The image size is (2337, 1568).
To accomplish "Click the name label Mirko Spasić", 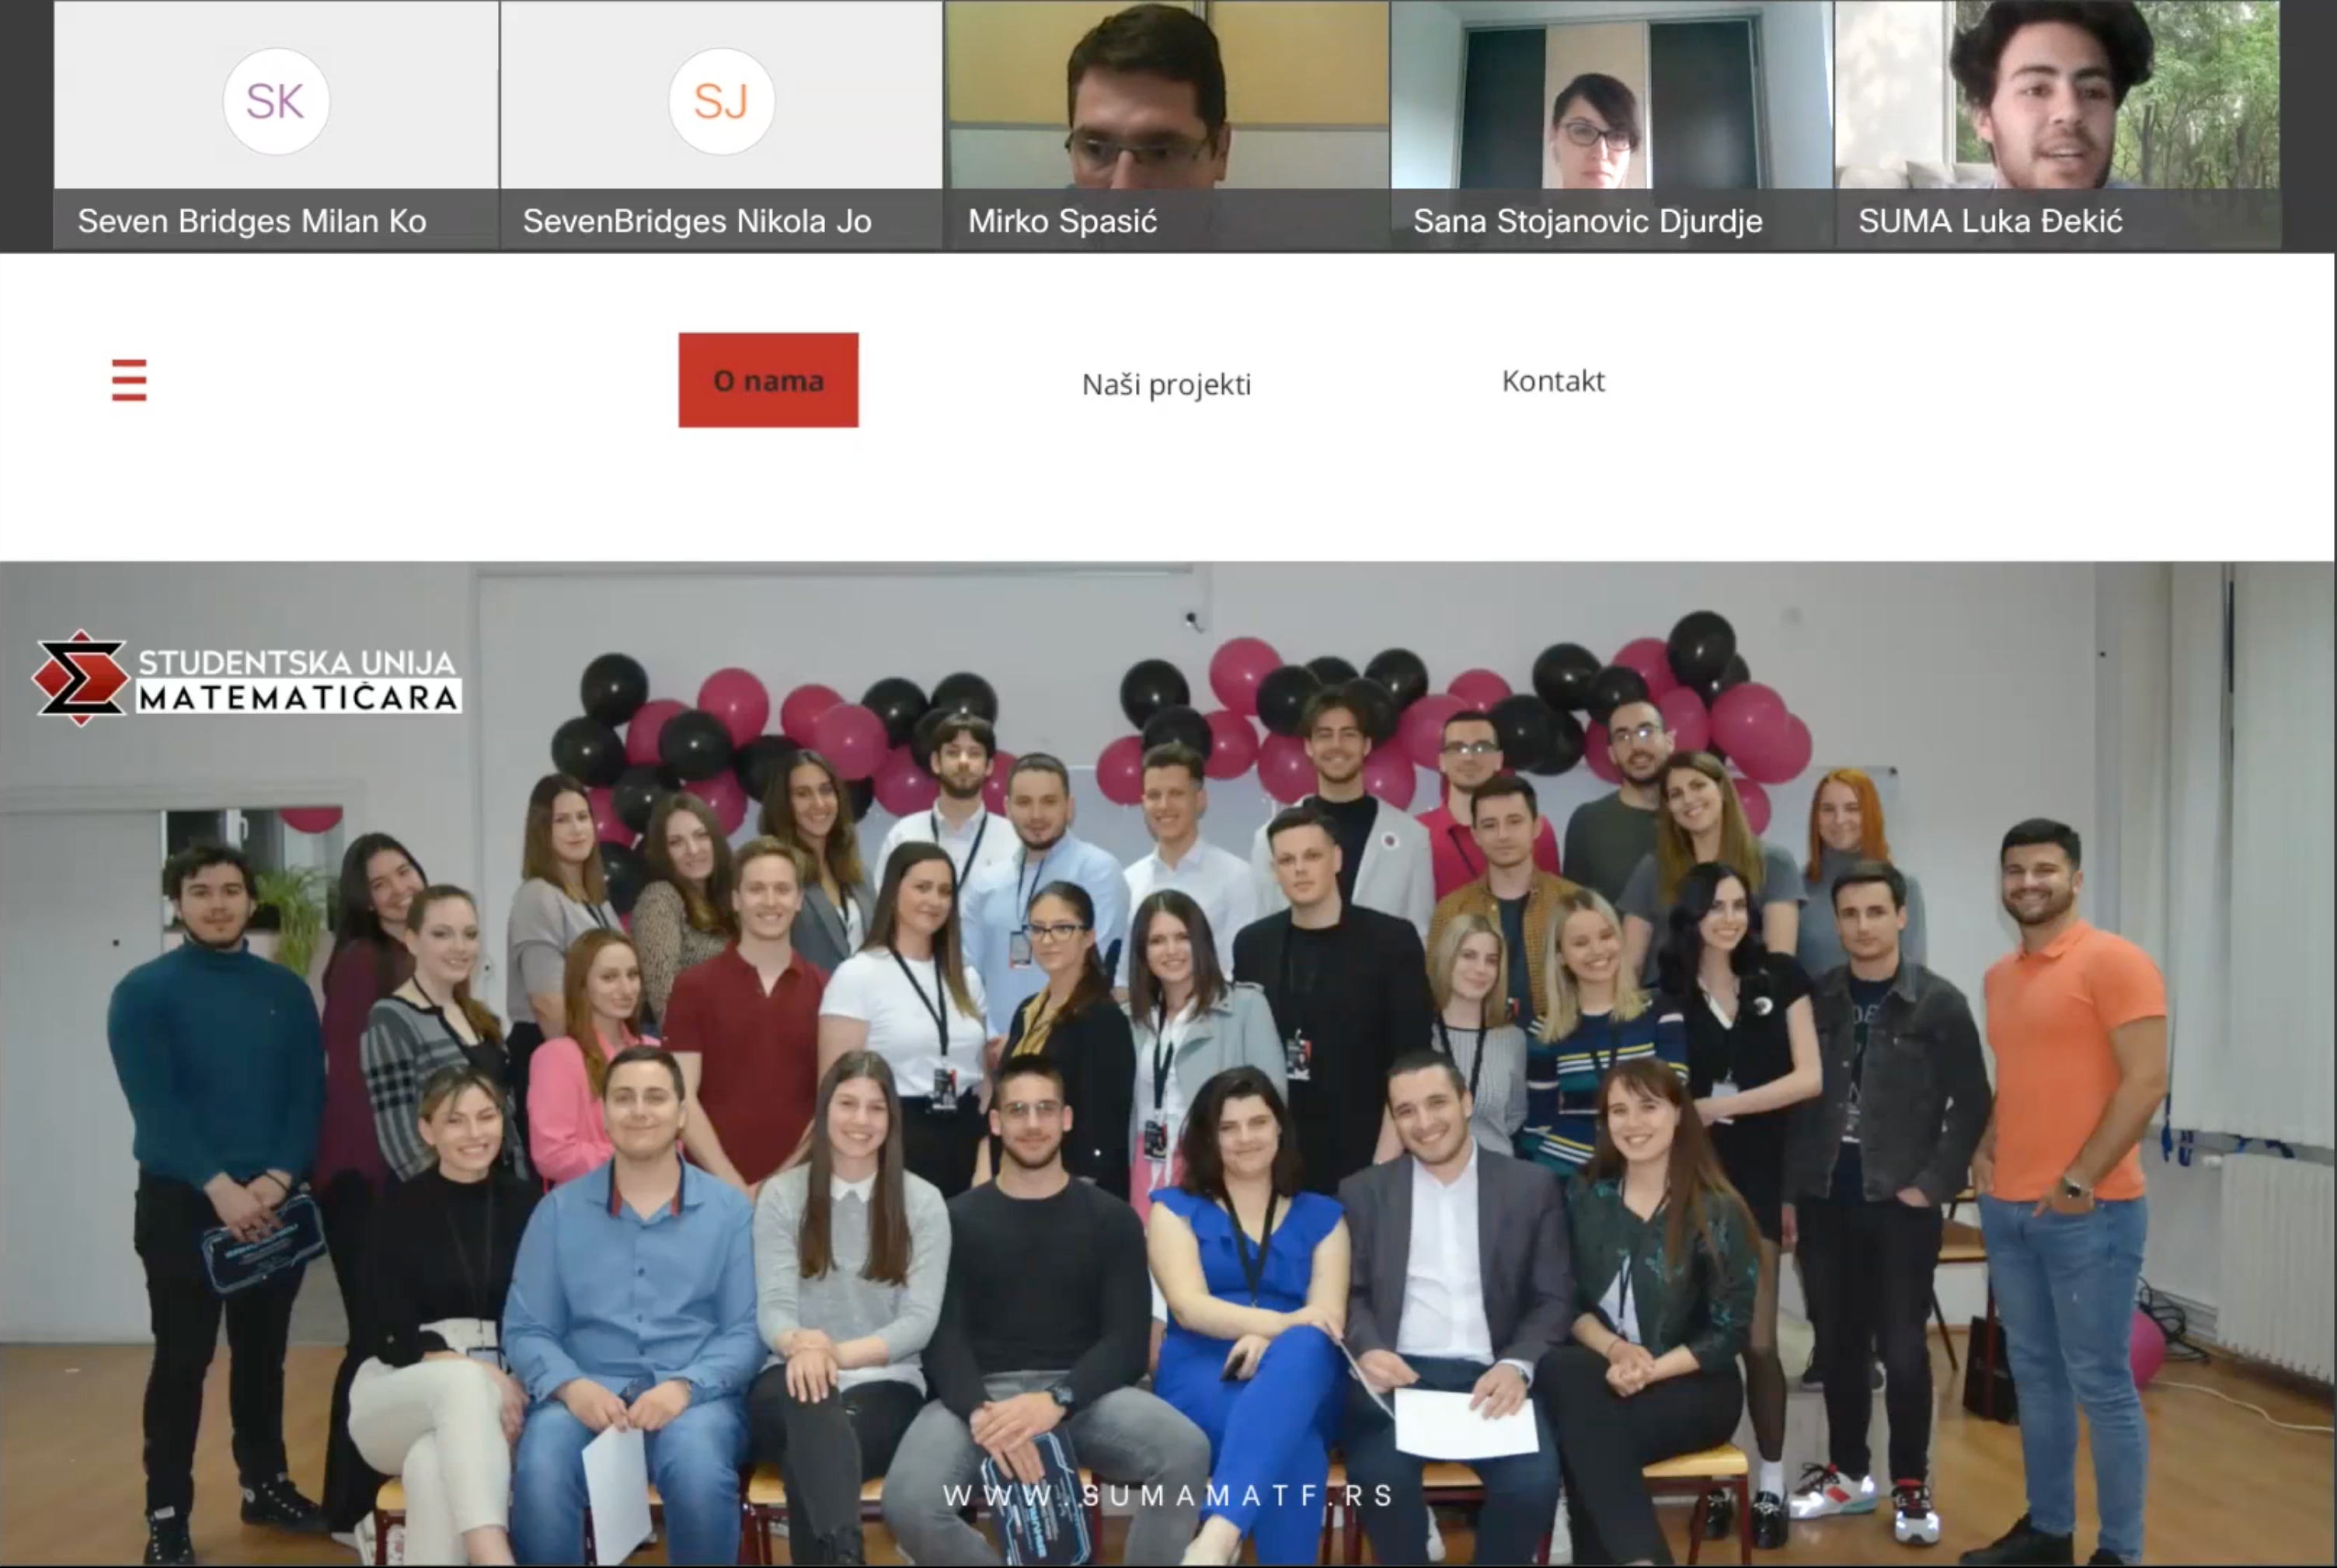I will pyautogui.click(x=1062, y=221).
